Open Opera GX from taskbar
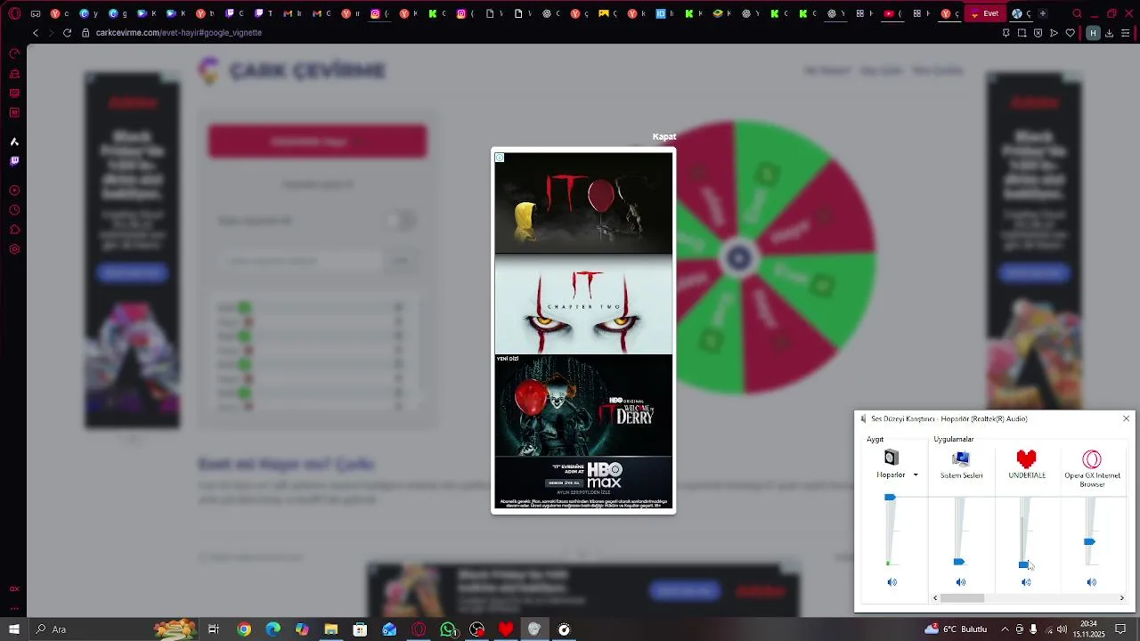The width and height of the screenshot is (1140, 641). (419, 629)
